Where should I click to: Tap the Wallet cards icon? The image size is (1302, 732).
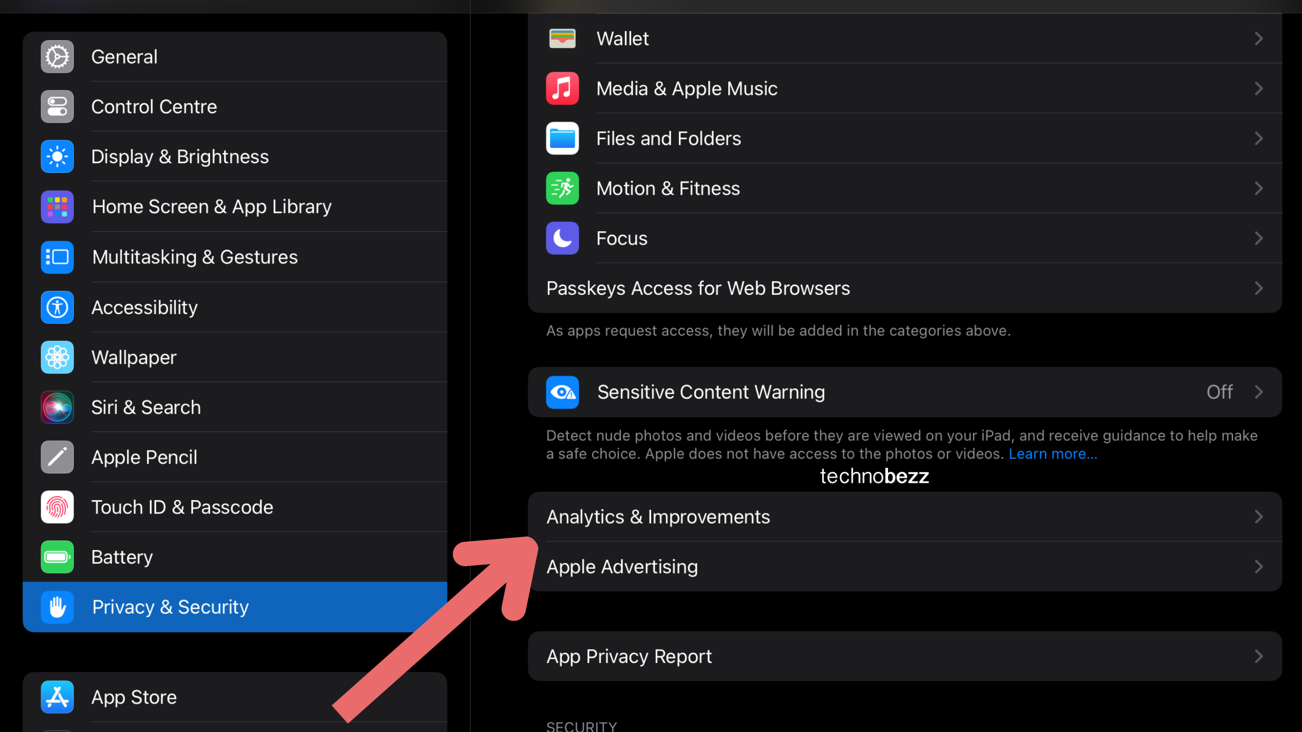click(562, 39)
